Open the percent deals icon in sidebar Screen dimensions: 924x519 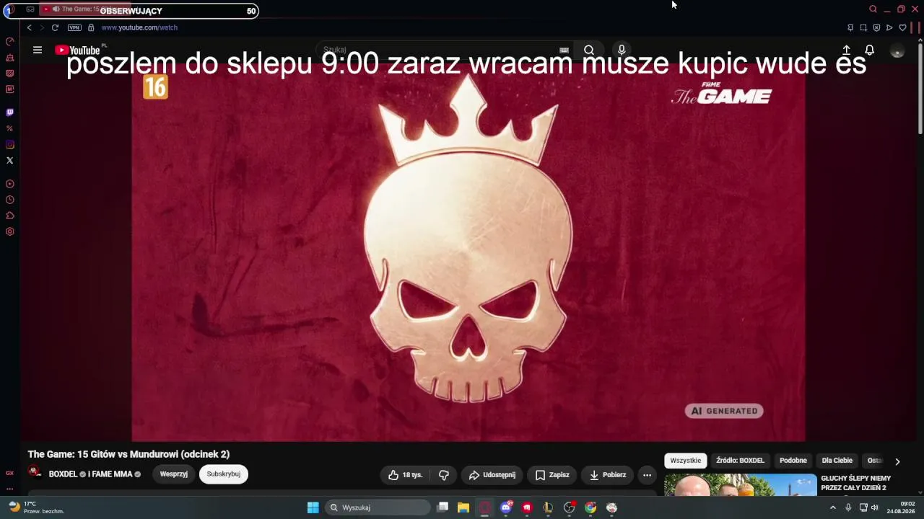pos(10,128)
